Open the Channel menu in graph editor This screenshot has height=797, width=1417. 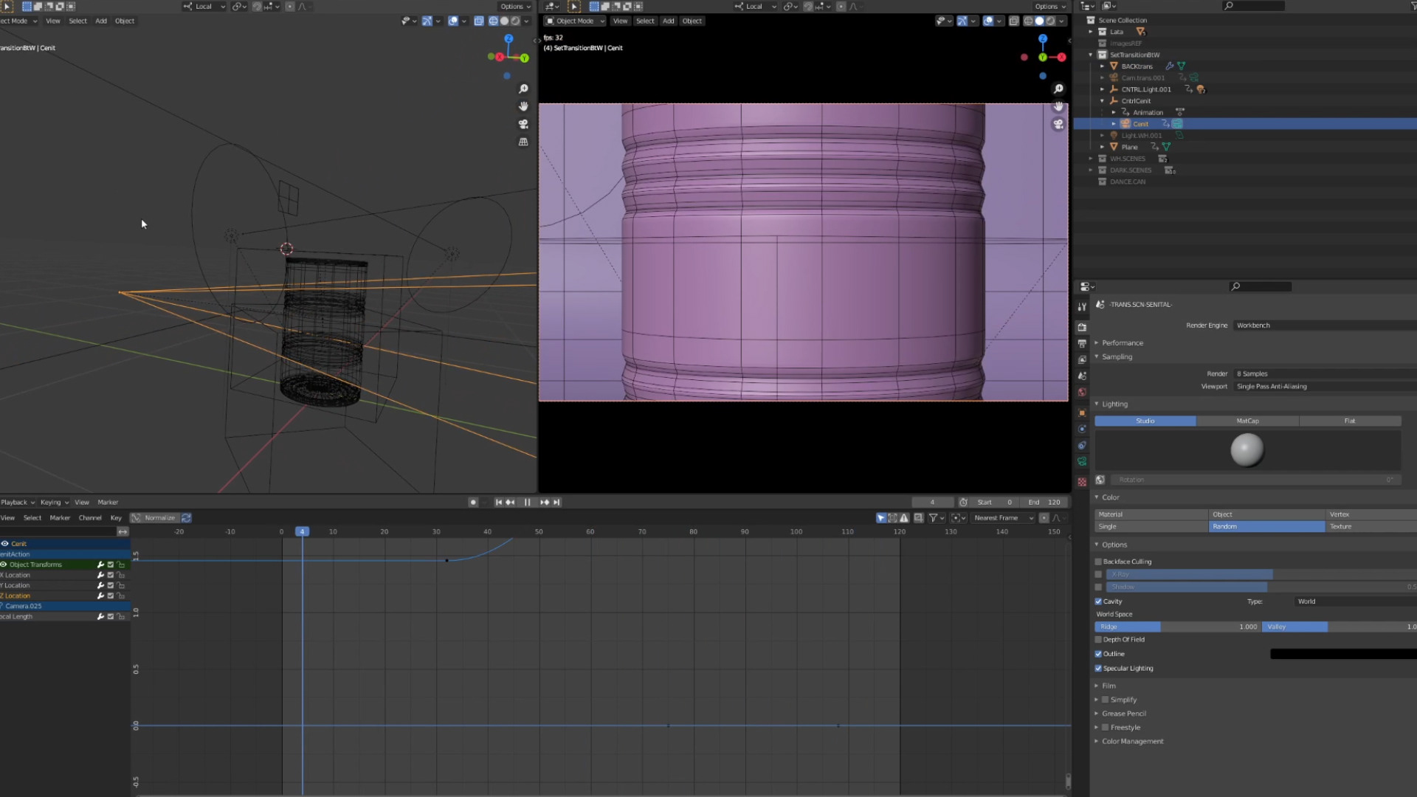(90, 518)
